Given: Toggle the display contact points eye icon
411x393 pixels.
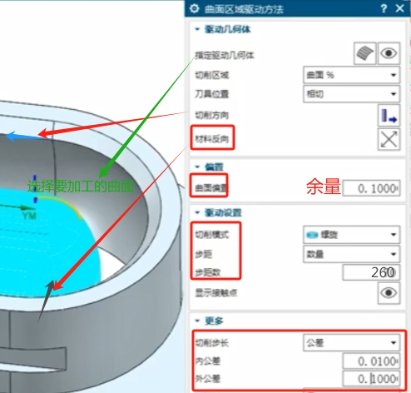Looking at the screenshot, I should (x=389, y=293).
